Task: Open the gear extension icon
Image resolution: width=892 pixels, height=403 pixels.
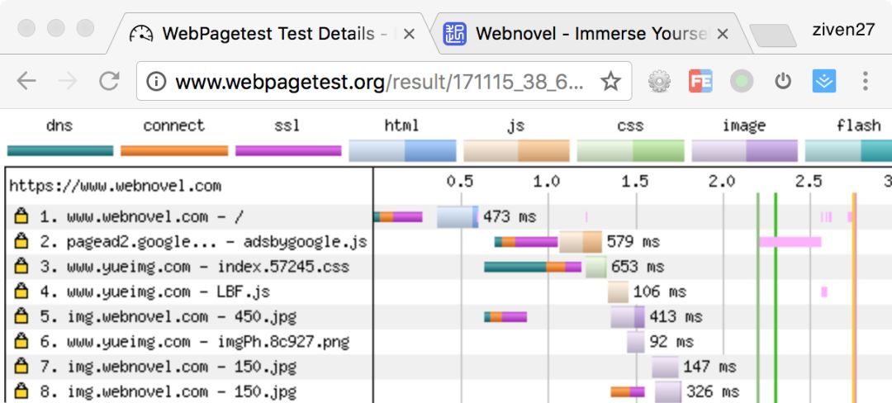Action: [x=659, y=81]
